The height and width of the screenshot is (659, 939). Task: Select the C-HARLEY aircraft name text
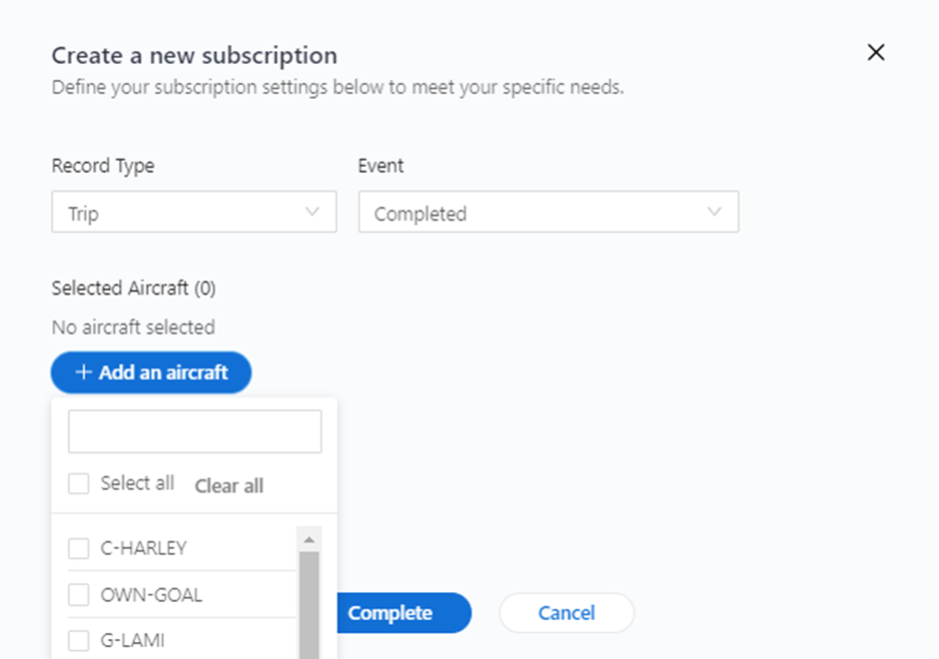coord(144,548)
